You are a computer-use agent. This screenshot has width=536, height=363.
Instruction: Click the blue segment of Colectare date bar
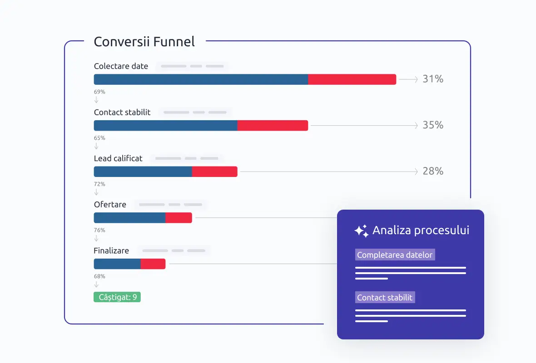201,79
